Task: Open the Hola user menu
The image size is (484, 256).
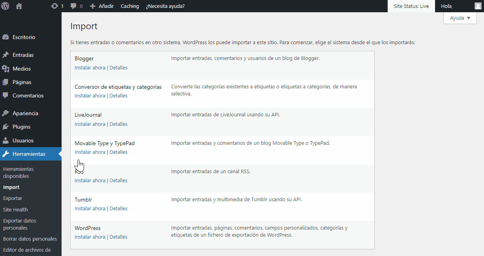Action: coord(446,6)
